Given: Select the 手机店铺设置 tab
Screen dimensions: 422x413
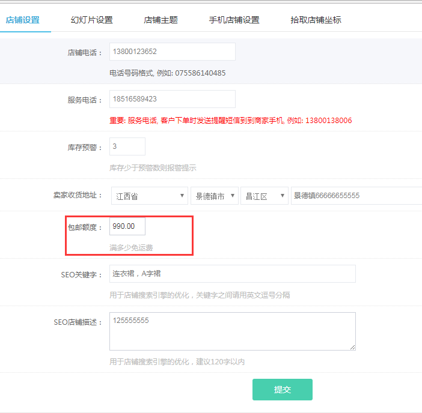Looking at the screenshot, I should (x=234, y=20).
